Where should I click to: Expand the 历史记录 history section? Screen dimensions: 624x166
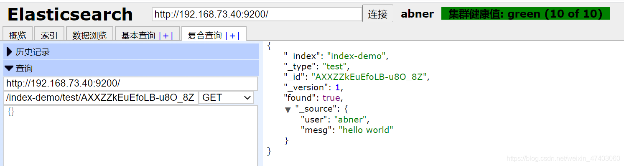coord(131,52)
